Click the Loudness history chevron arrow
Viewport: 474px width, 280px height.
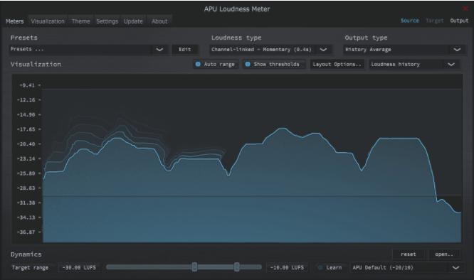[451, 64]
